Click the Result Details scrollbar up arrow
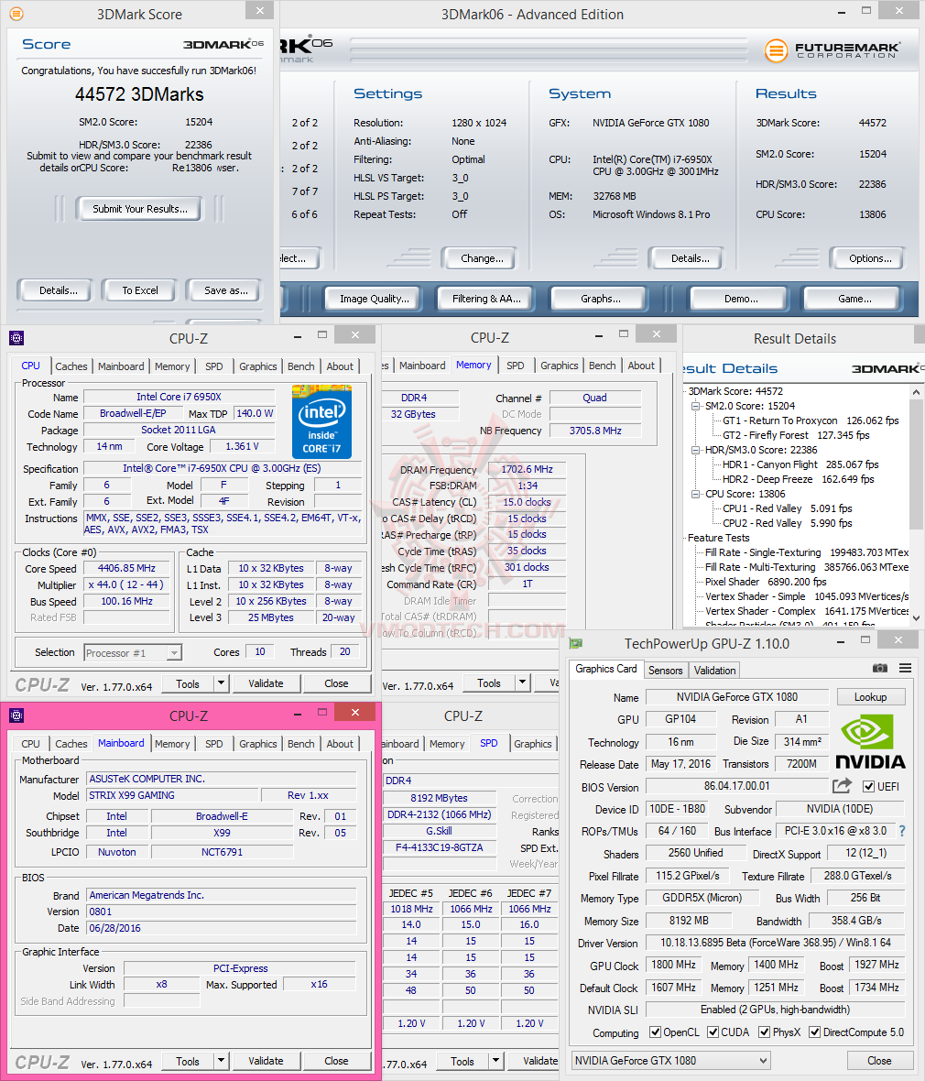Screen dimensions: 925x1081 [916, 391]
